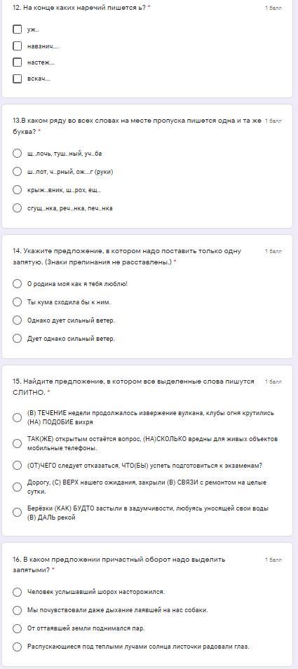Select 'Однако дует сильный ветер.' option
298x669 pixels.
17,320
